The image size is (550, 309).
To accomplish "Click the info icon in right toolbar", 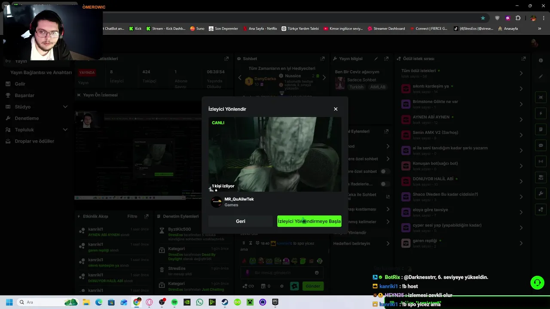I will pos(541,61).
